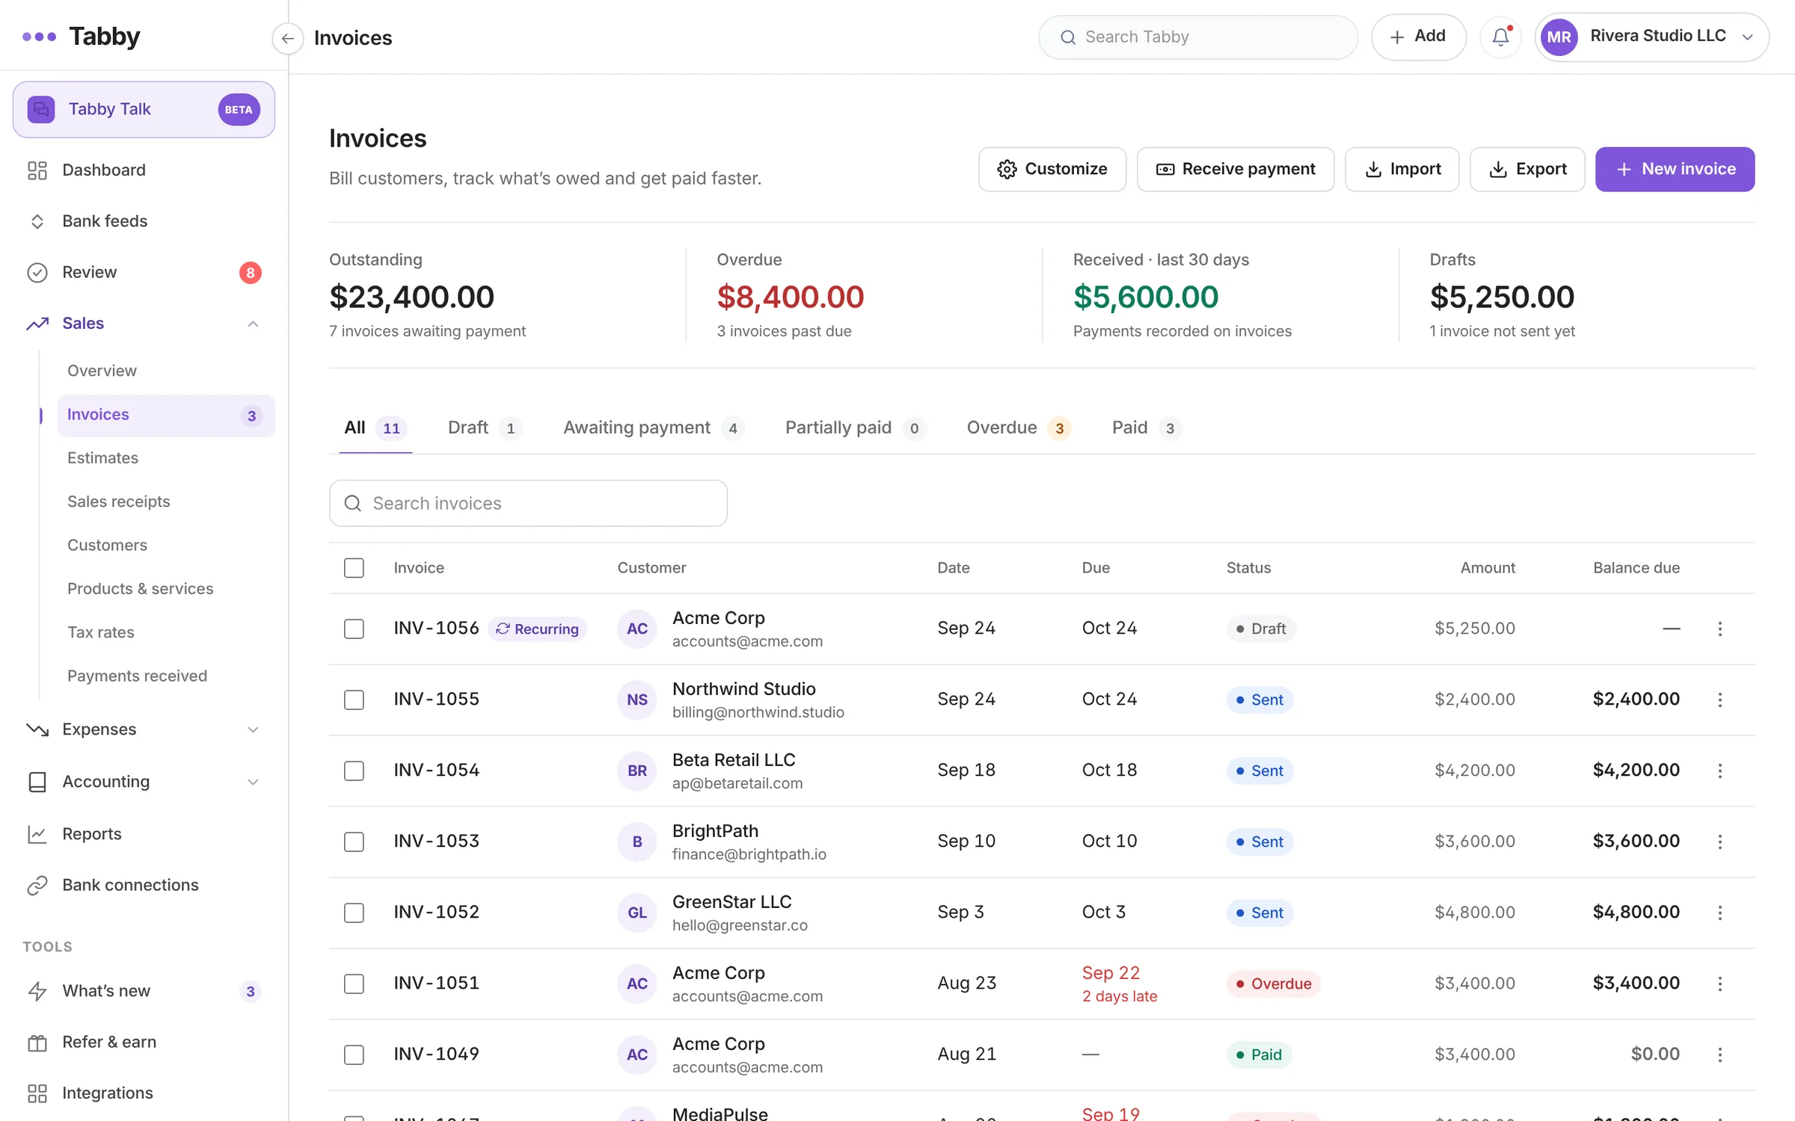Click the Export button

(x=1527, y=170)
